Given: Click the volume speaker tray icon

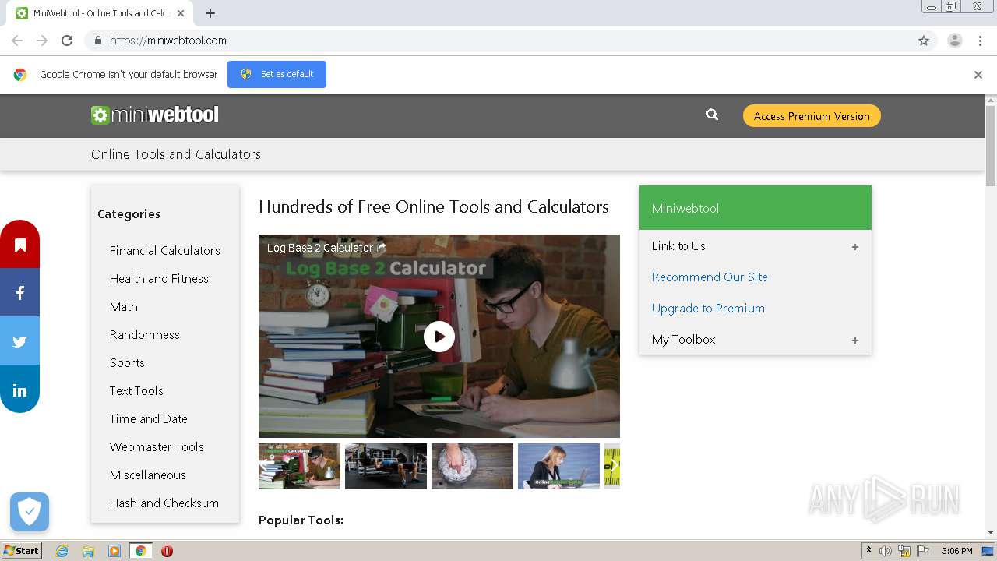Looking at the screenshot, I should (886, 551).
